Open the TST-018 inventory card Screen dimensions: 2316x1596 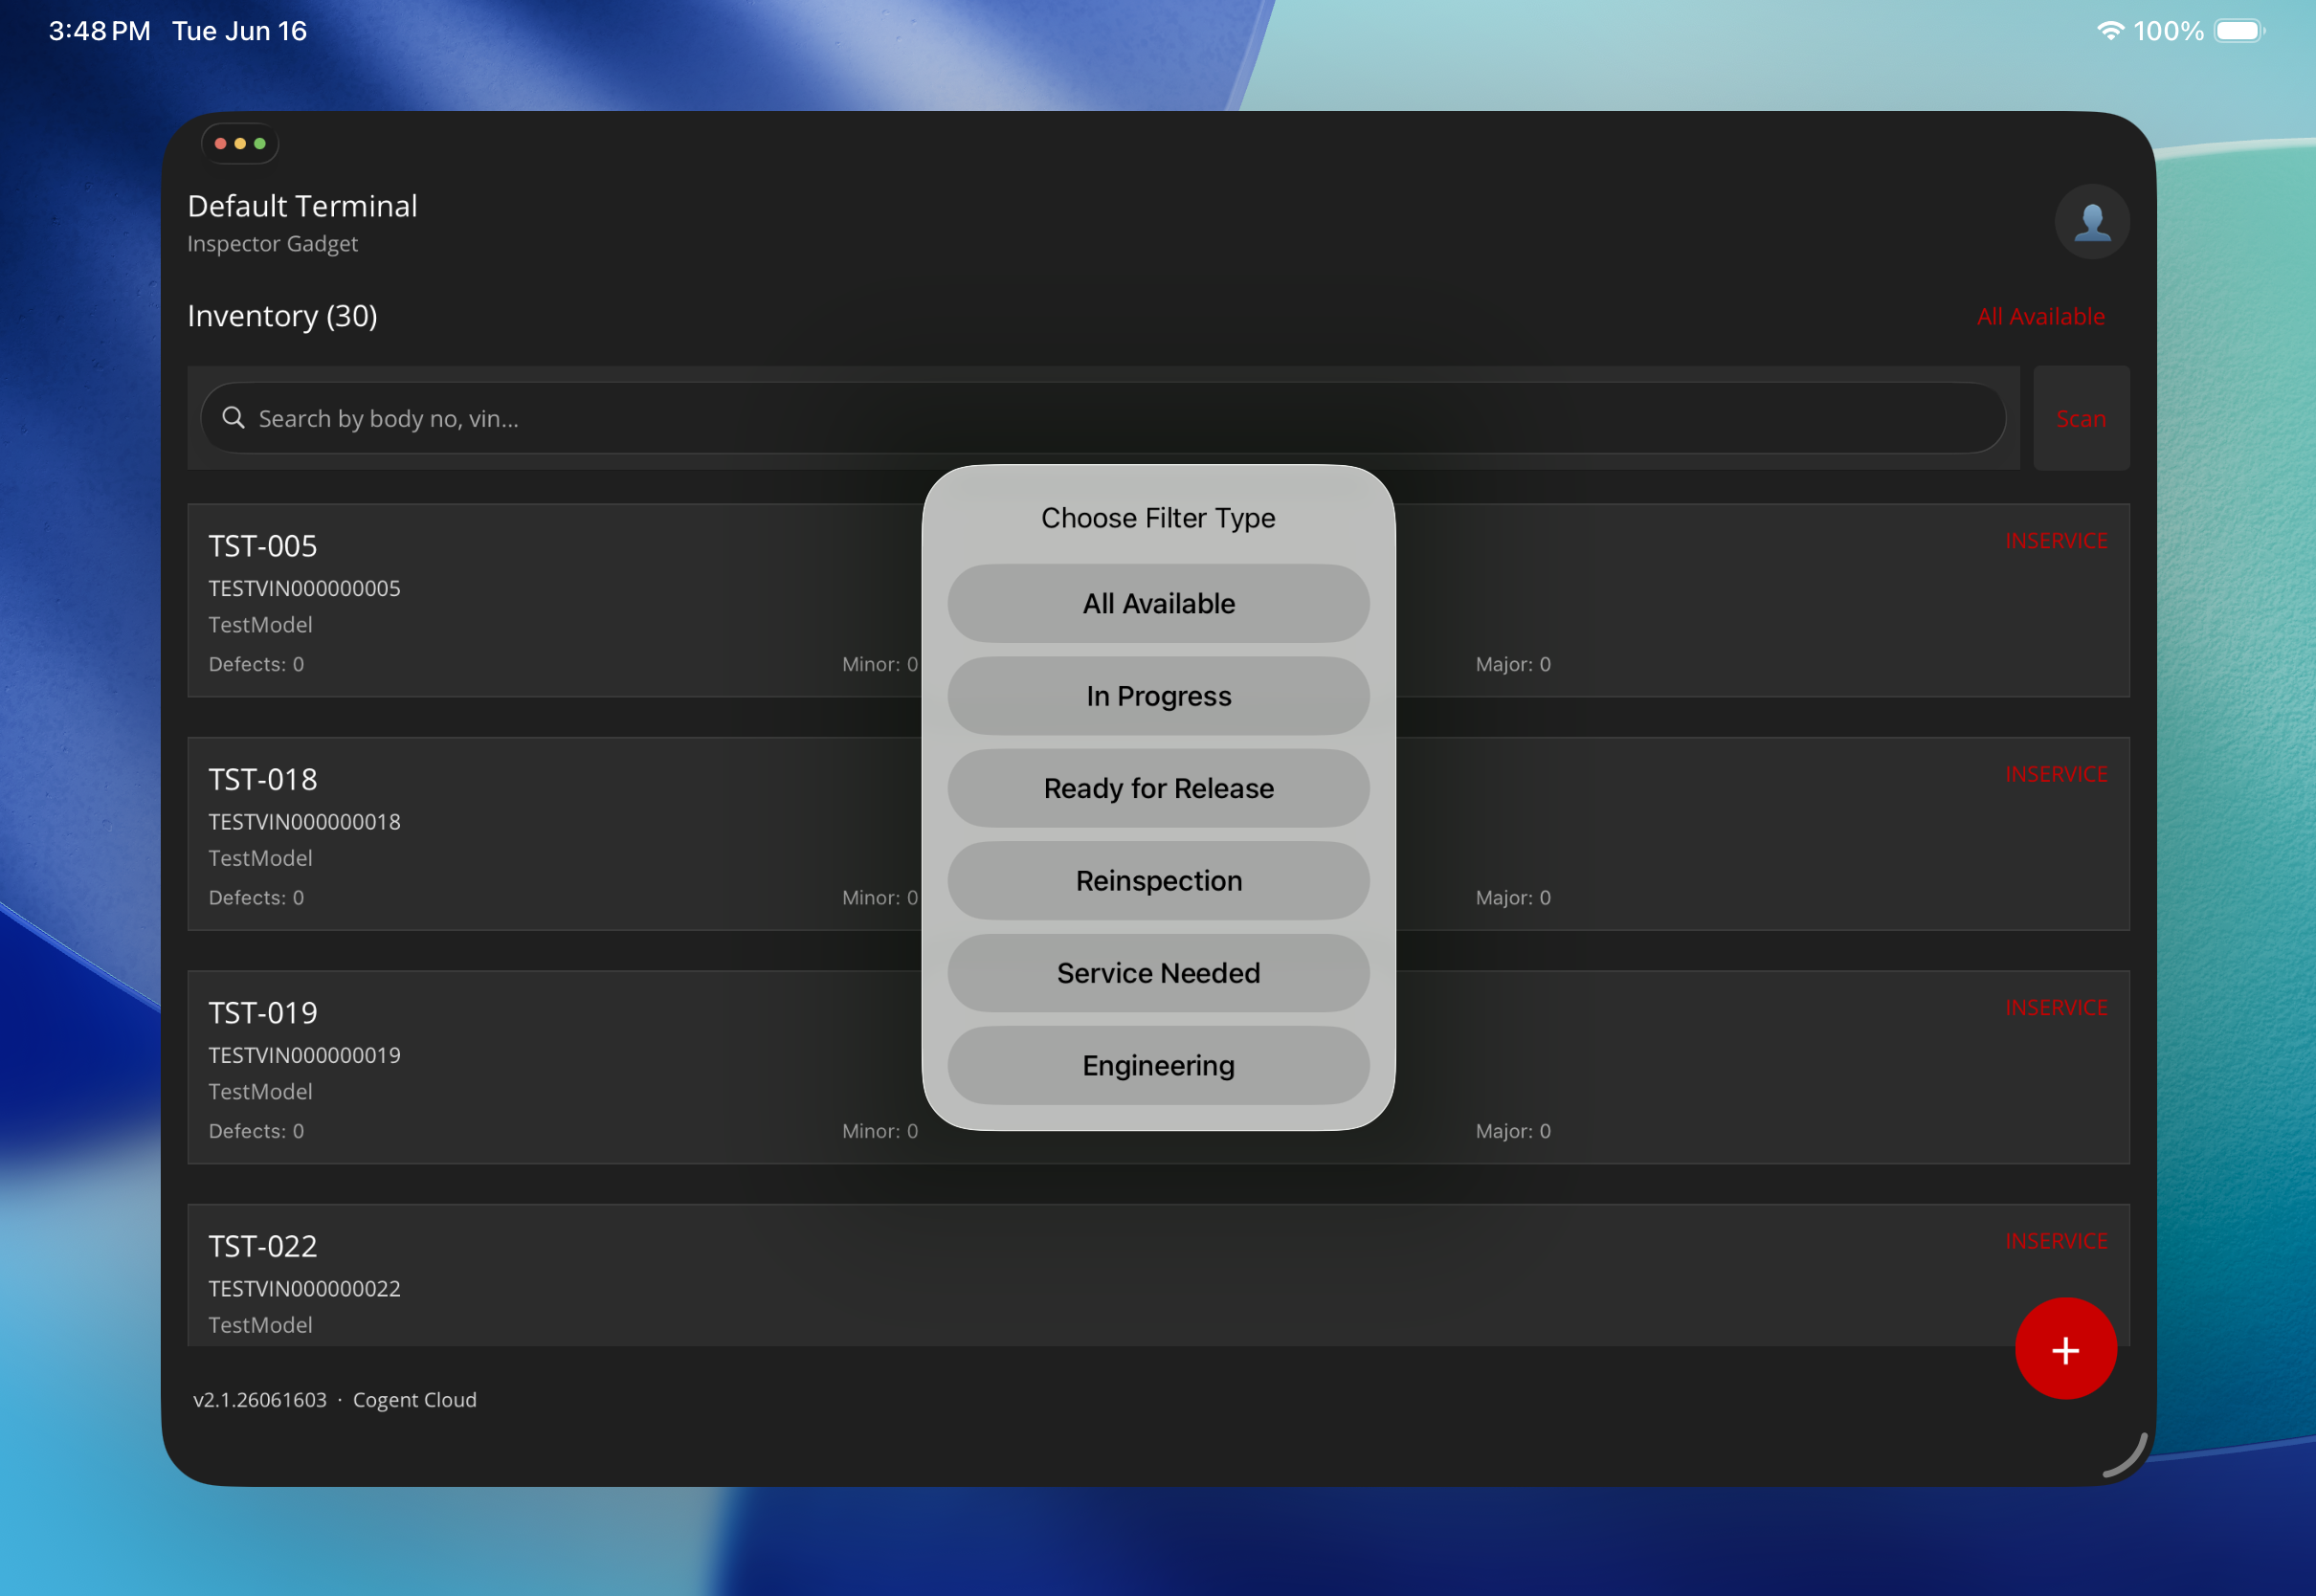1158,834
